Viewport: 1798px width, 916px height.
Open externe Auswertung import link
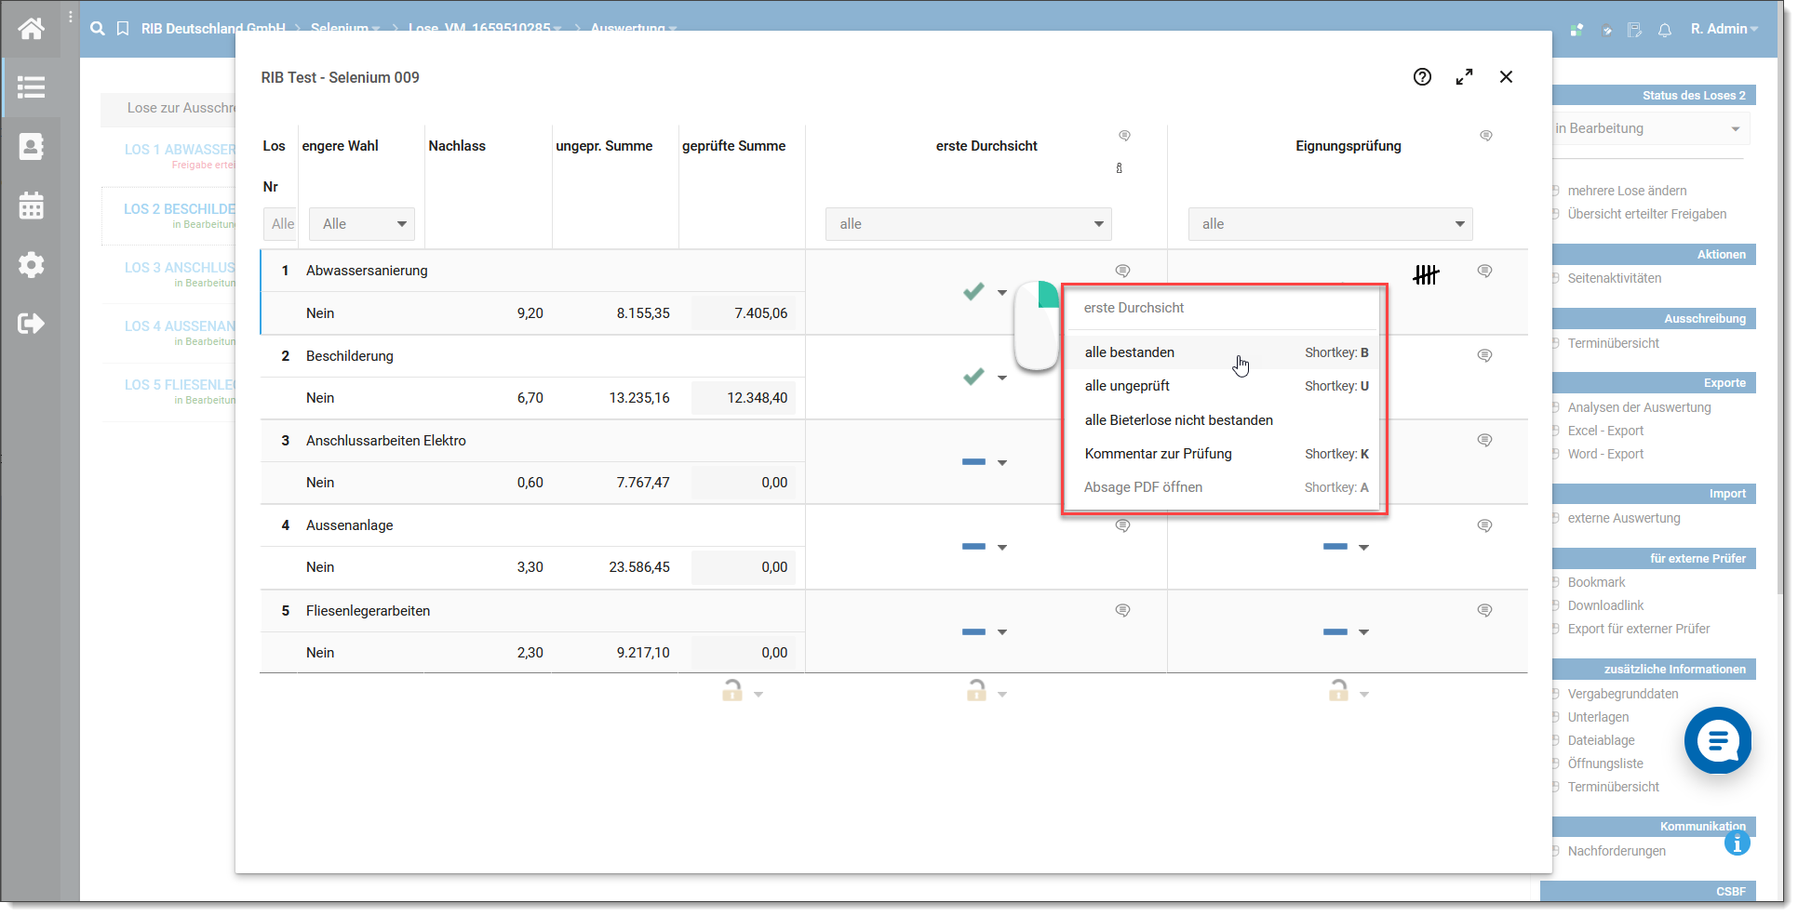click(1624, 518)
